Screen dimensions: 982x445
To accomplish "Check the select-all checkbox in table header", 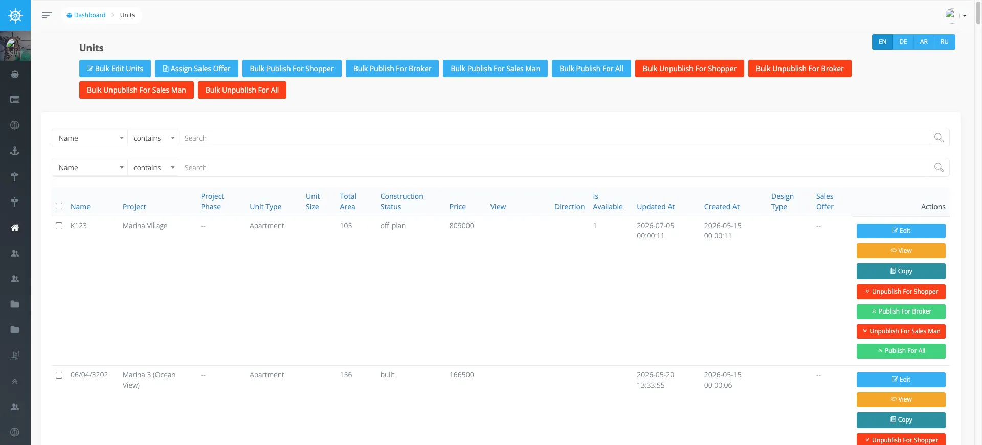I will pos(59,206).
